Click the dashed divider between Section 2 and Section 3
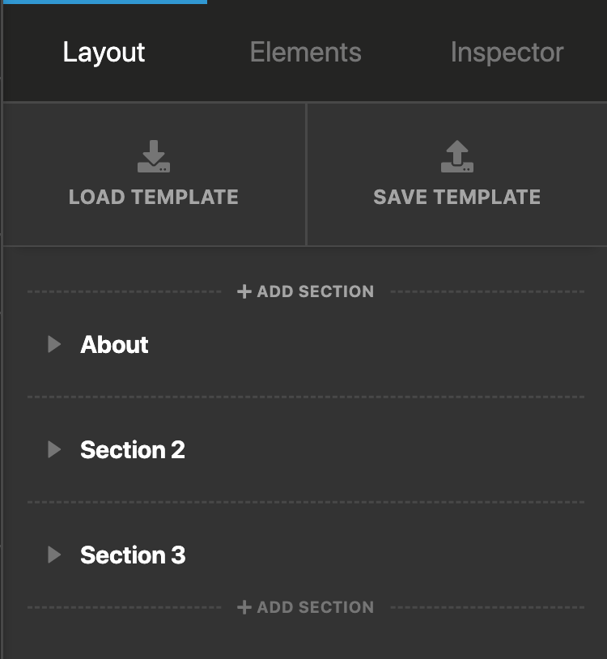The height and width of the screenshot is (659, 607). click(305, 502)
